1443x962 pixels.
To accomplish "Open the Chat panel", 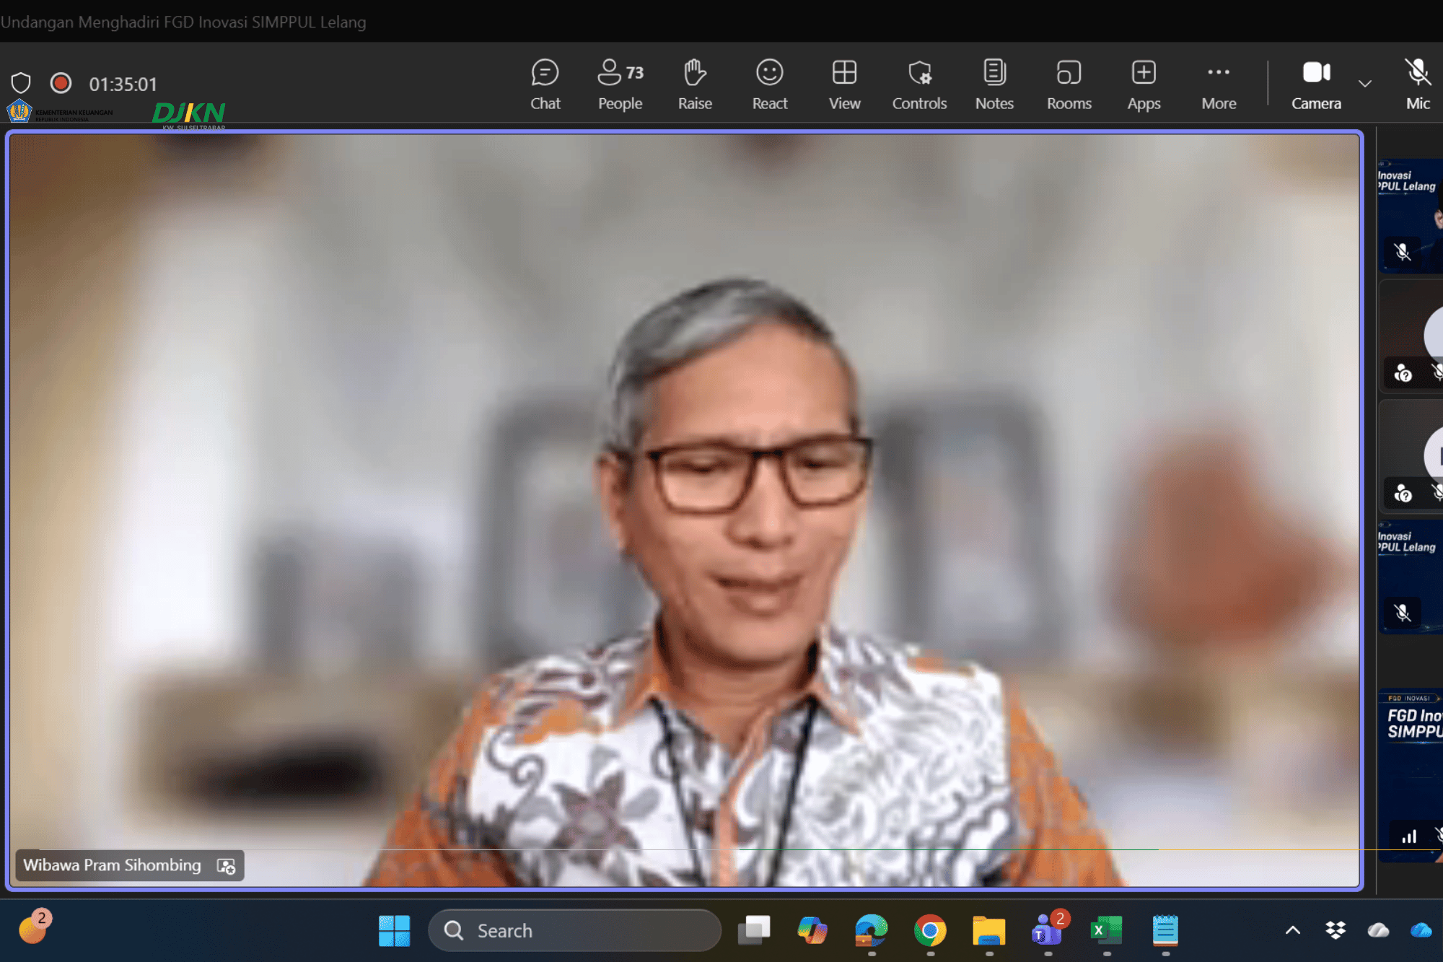I will click(545, 84).
